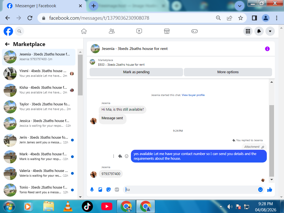Expand the Account dropdown arrow
Screen dimensions: 284x213
pos(270,31)
